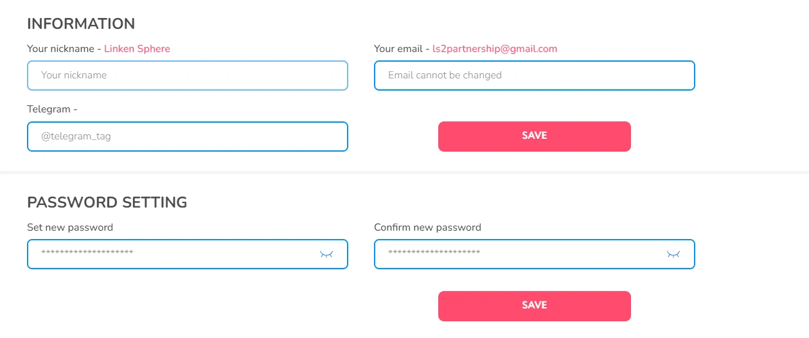
Task: Click the "Your email -" label
Action: coord(402,49)
